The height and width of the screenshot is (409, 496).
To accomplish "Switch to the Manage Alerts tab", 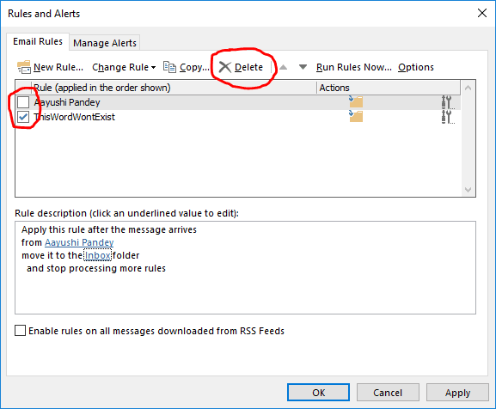I will click(x=105, y=43).
